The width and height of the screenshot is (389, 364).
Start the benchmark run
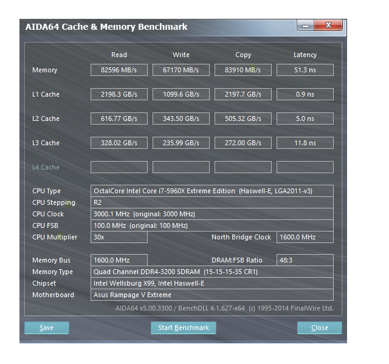coord(184,328)
